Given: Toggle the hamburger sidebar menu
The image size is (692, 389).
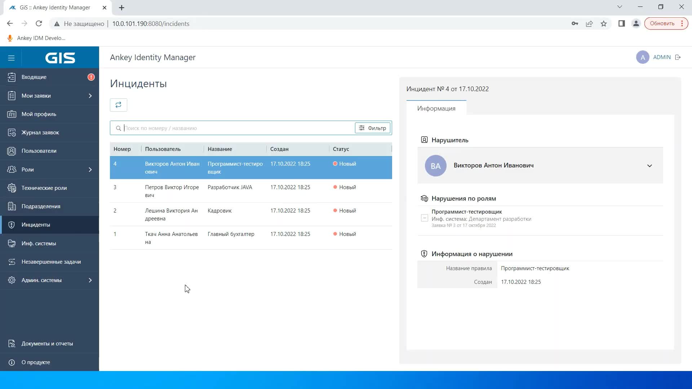Looking at the screenshot, I should pos(11,58).
